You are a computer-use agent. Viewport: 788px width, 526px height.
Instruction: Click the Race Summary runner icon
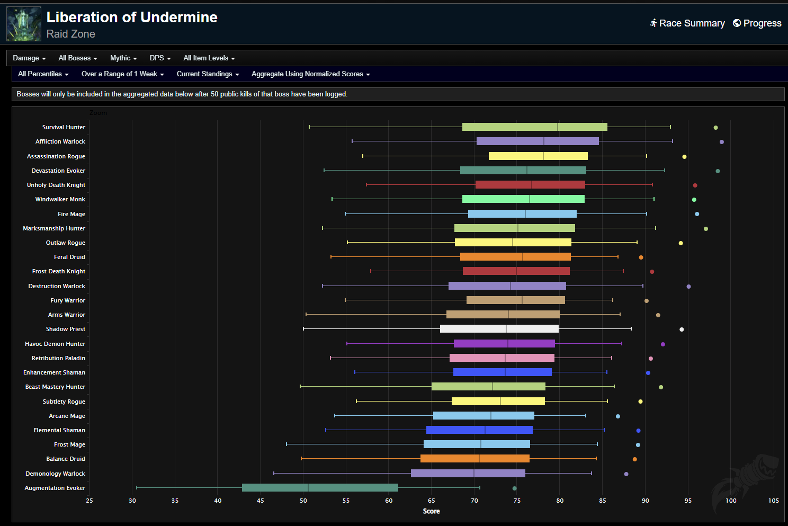[653, 23]
